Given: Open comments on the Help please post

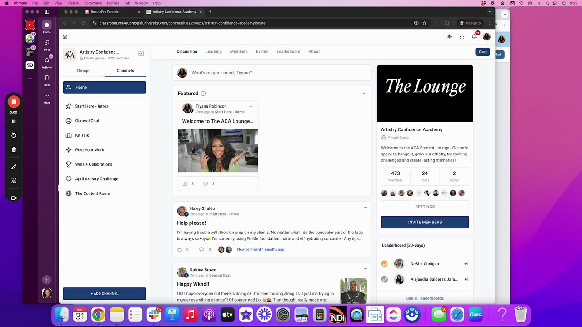Looking at the screenshot, I should pyautogui.click(x=201, y=249).
